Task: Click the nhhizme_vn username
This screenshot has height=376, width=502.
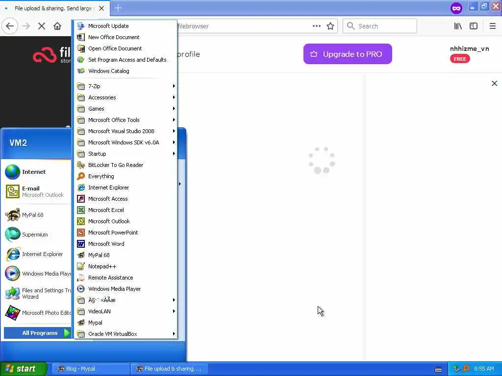Action: [x=469, y=48]
